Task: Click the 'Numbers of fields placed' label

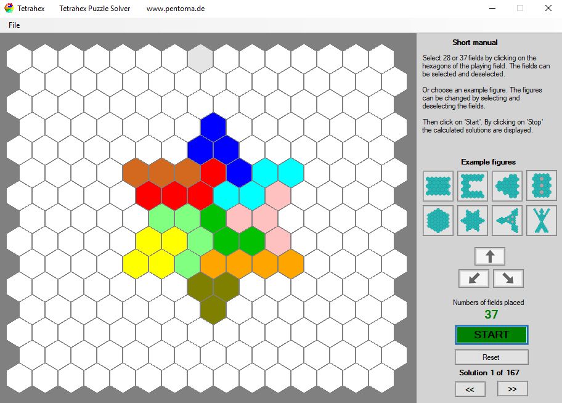Action: click(489, 302)
